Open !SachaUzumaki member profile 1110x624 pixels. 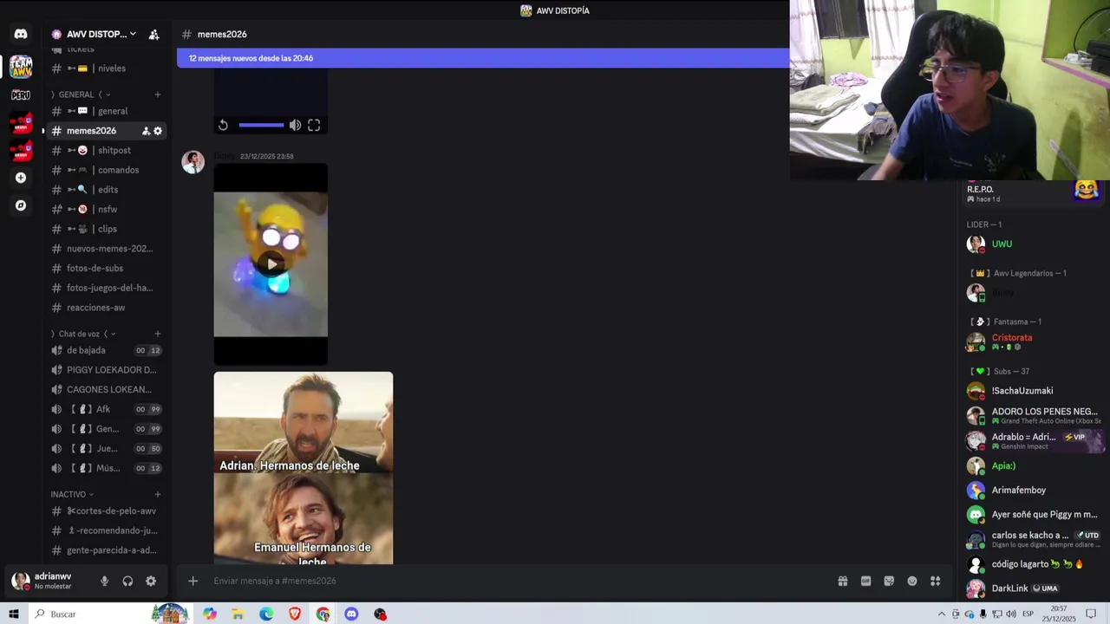click(x=1032, y=391)
